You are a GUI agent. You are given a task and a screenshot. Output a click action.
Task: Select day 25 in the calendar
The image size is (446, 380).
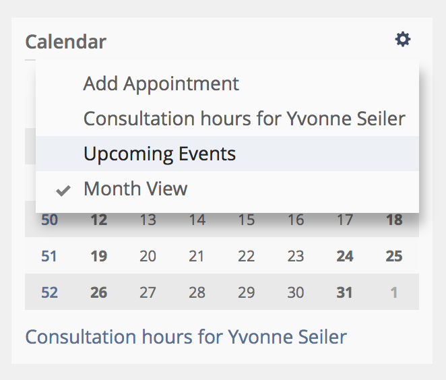point(394,257)
